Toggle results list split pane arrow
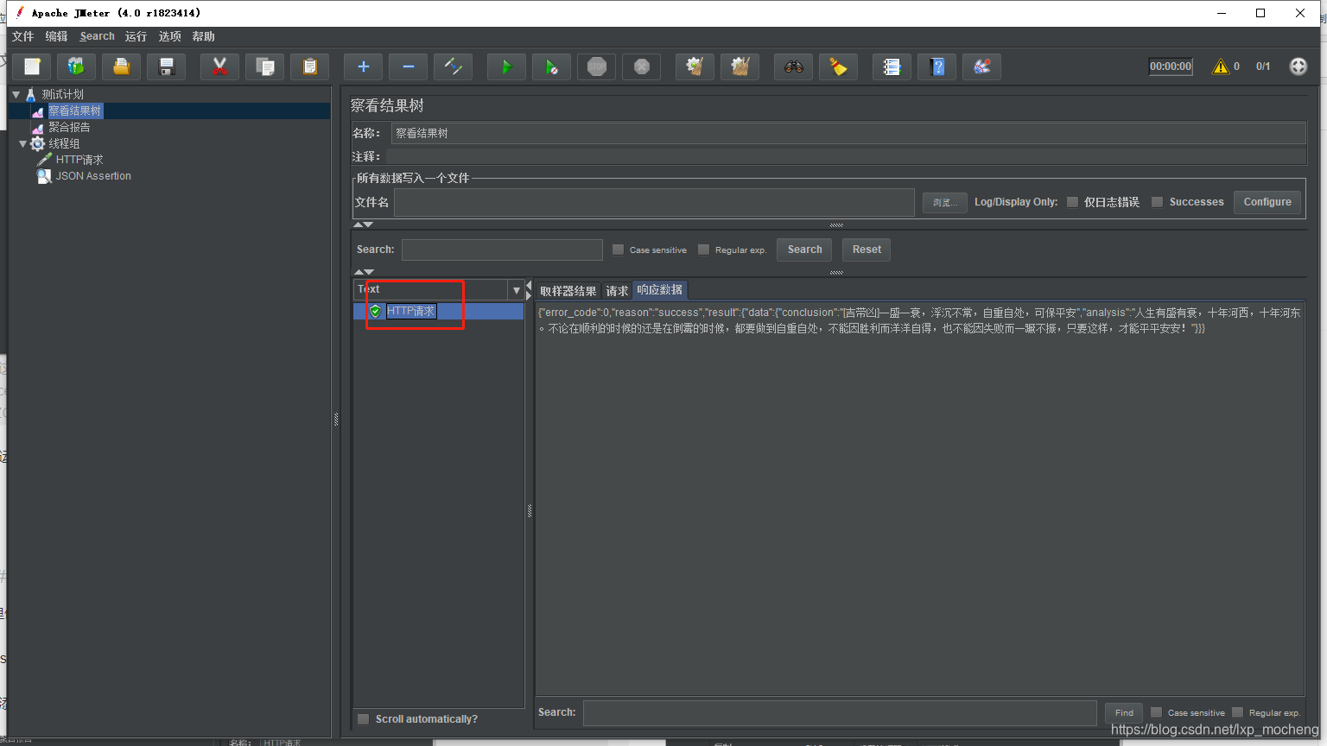 tap(529, 290)
